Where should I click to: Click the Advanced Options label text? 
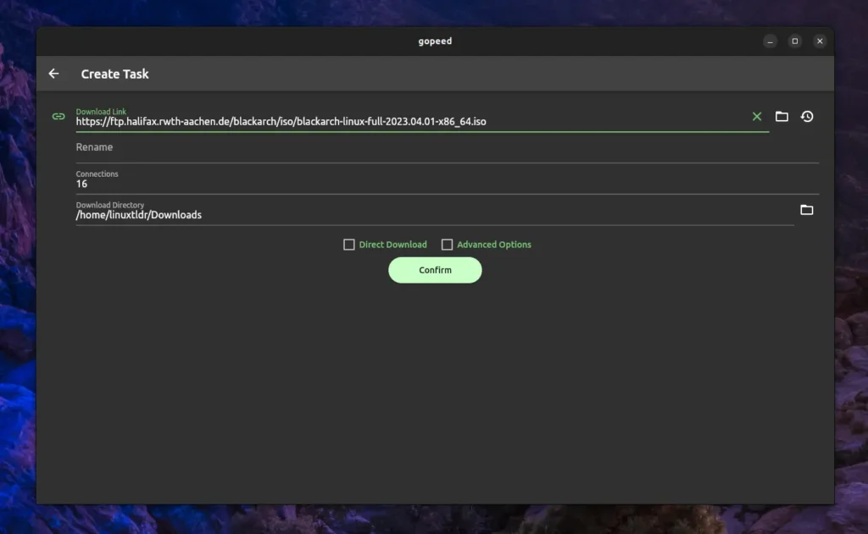494,245
